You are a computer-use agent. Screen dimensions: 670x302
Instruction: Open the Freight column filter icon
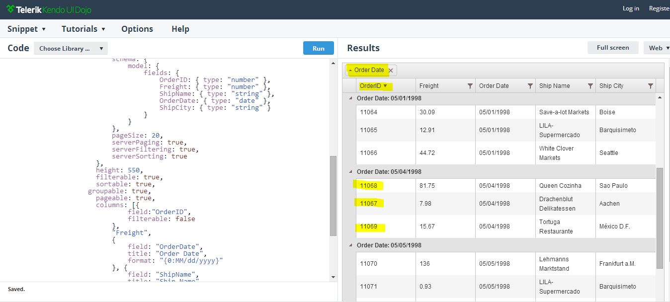point(470,86)
